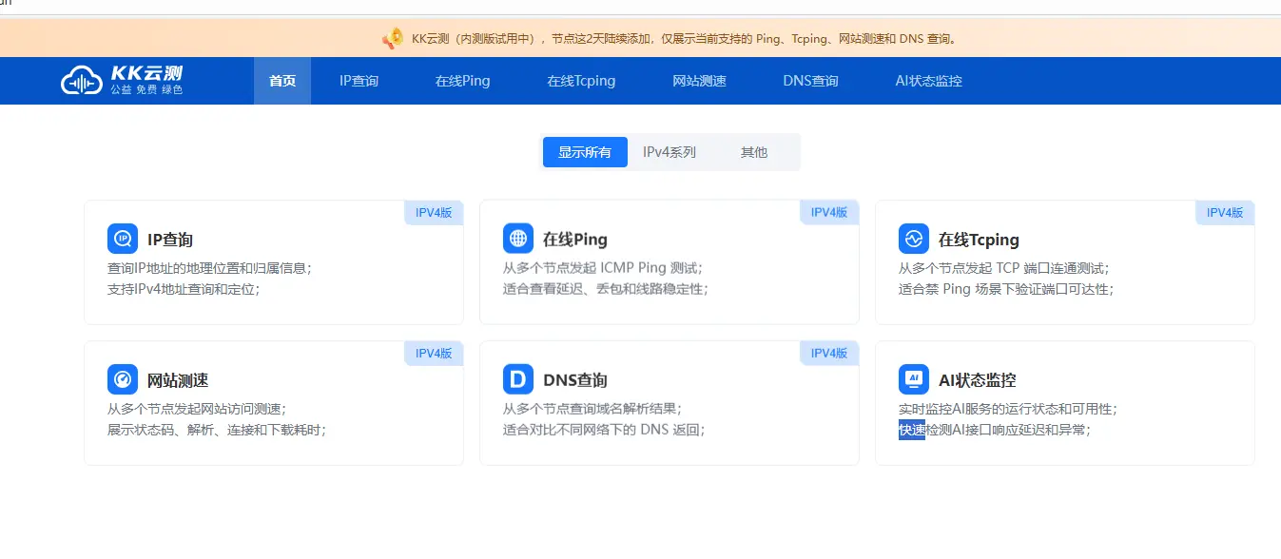Click text 从多个节点发起 TCP 端口连通测试

click(1004, 268)
